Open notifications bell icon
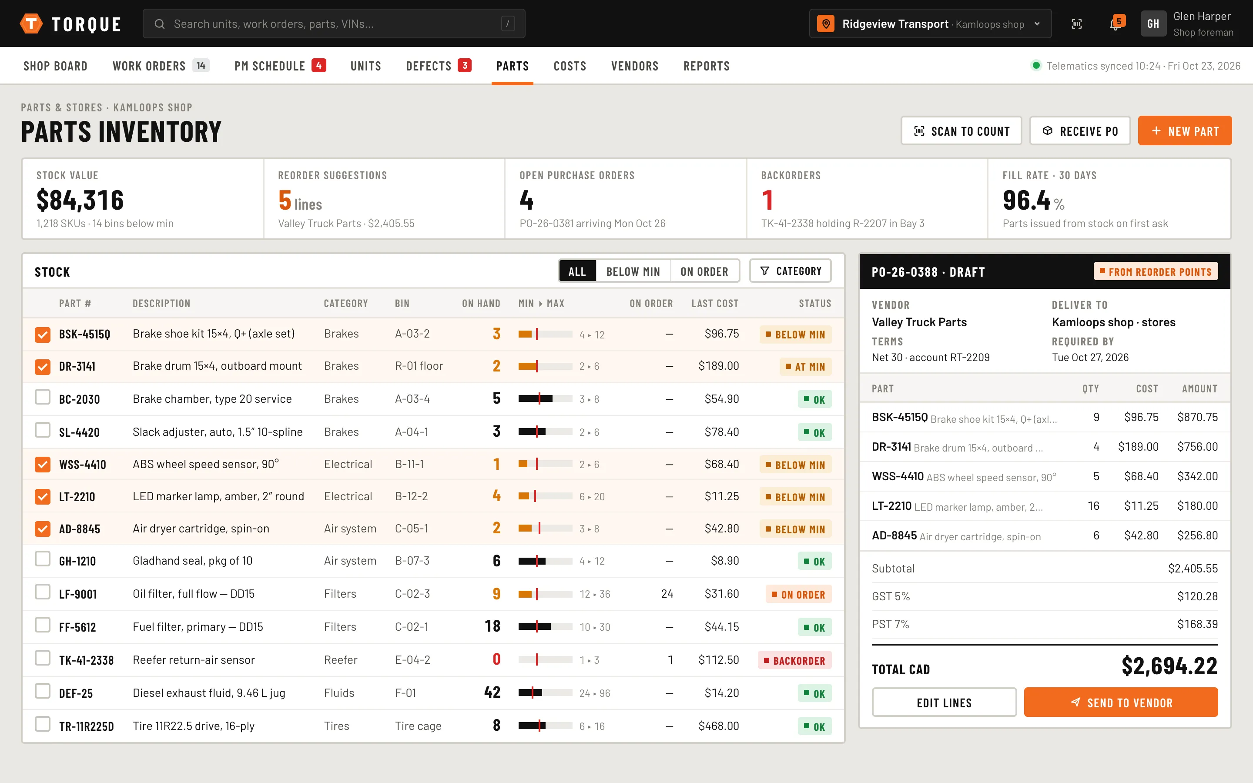Viewport: 1253px width, 783px height. [x=1115, y=24]
